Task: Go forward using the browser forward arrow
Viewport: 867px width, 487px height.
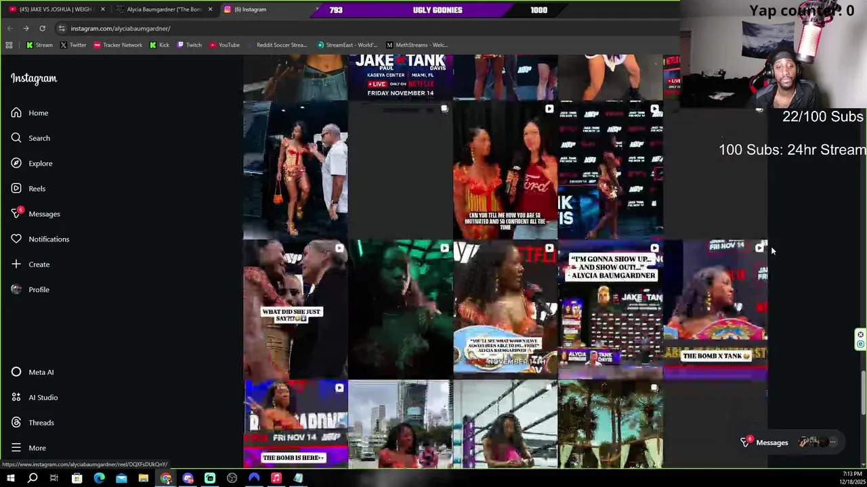Action: [26, 28]
